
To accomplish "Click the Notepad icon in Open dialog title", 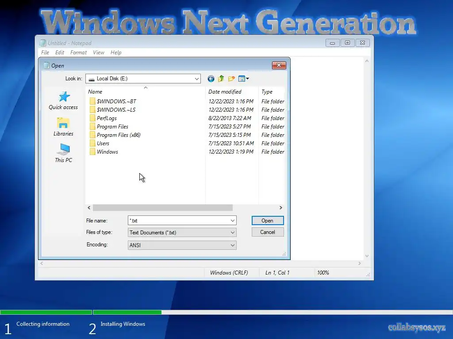I will (x=46, y=65).
